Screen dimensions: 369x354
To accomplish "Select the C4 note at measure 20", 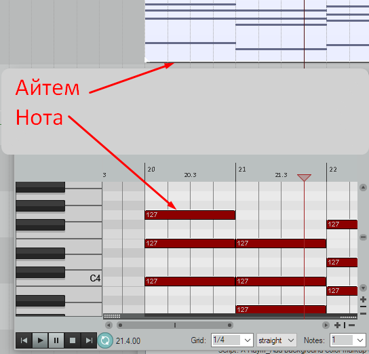I will point(190,281).
